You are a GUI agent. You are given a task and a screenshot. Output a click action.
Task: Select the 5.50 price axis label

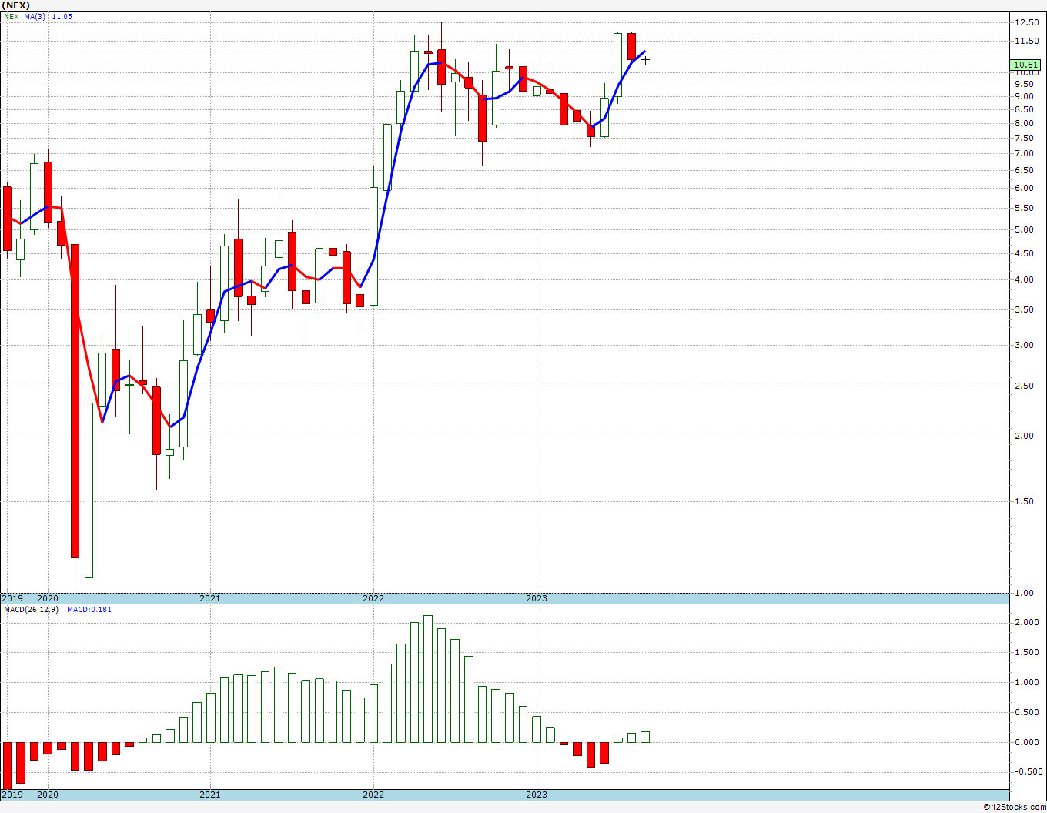[1024, 209]
